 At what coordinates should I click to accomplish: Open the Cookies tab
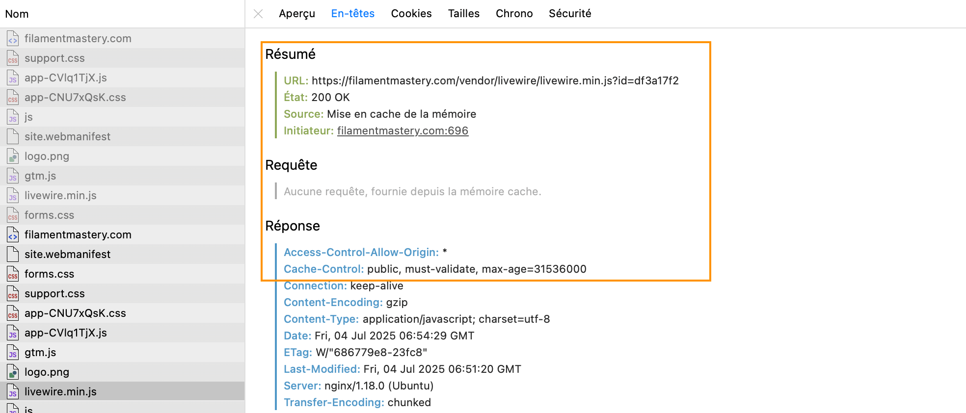411,14
